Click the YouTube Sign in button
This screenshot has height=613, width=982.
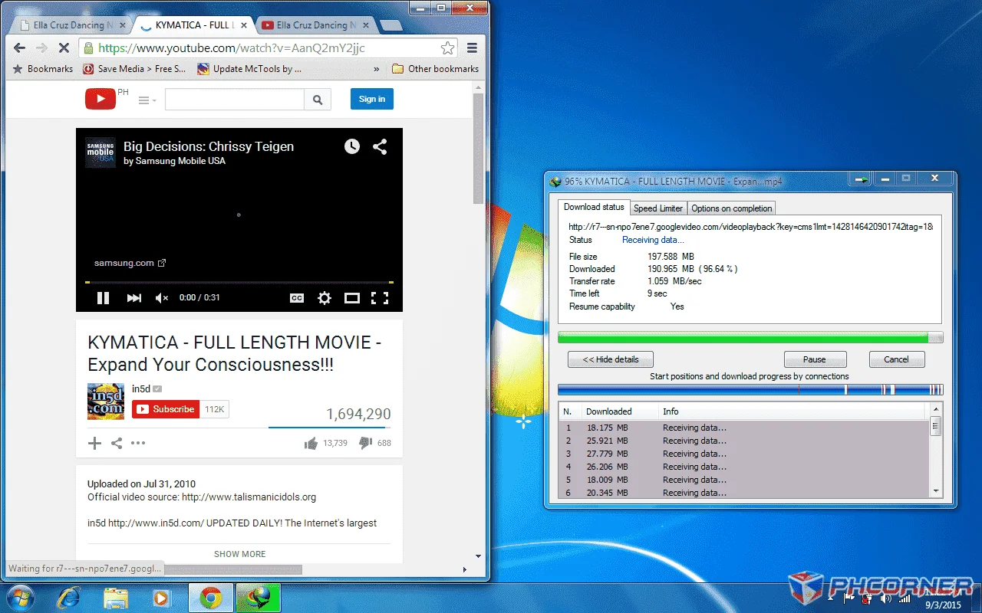(372, 99)
